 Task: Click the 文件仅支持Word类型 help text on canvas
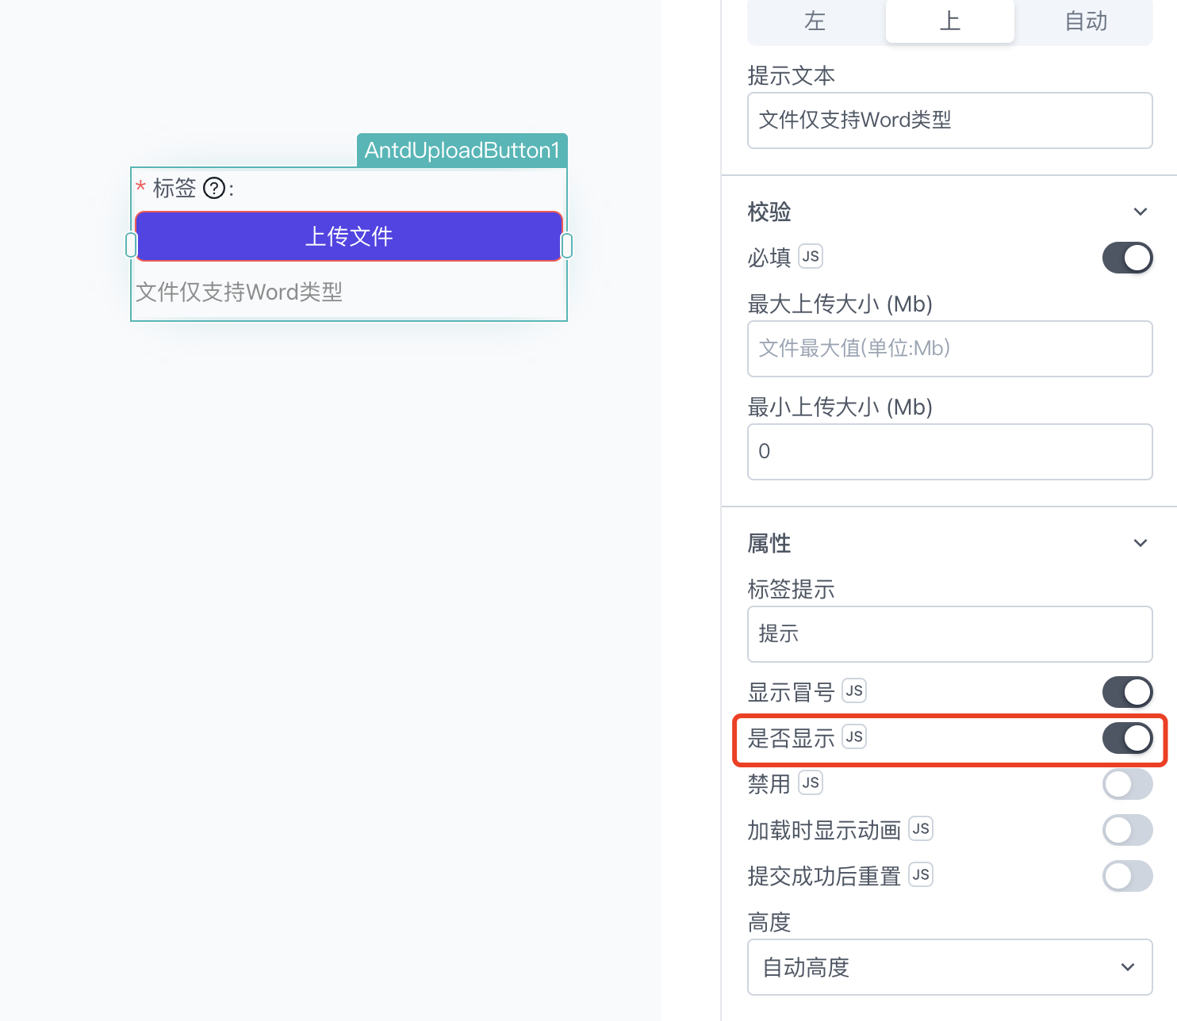240,292
